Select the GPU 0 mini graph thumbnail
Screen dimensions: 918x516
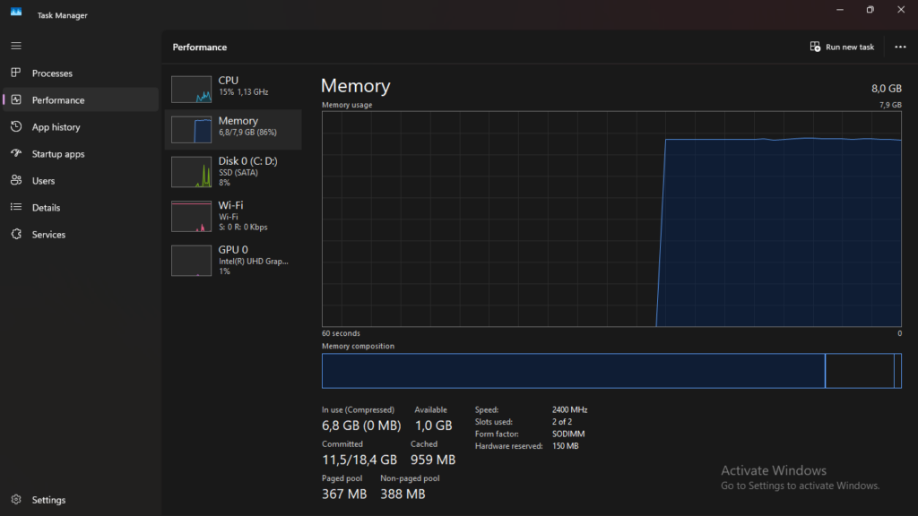click(192, 261)
